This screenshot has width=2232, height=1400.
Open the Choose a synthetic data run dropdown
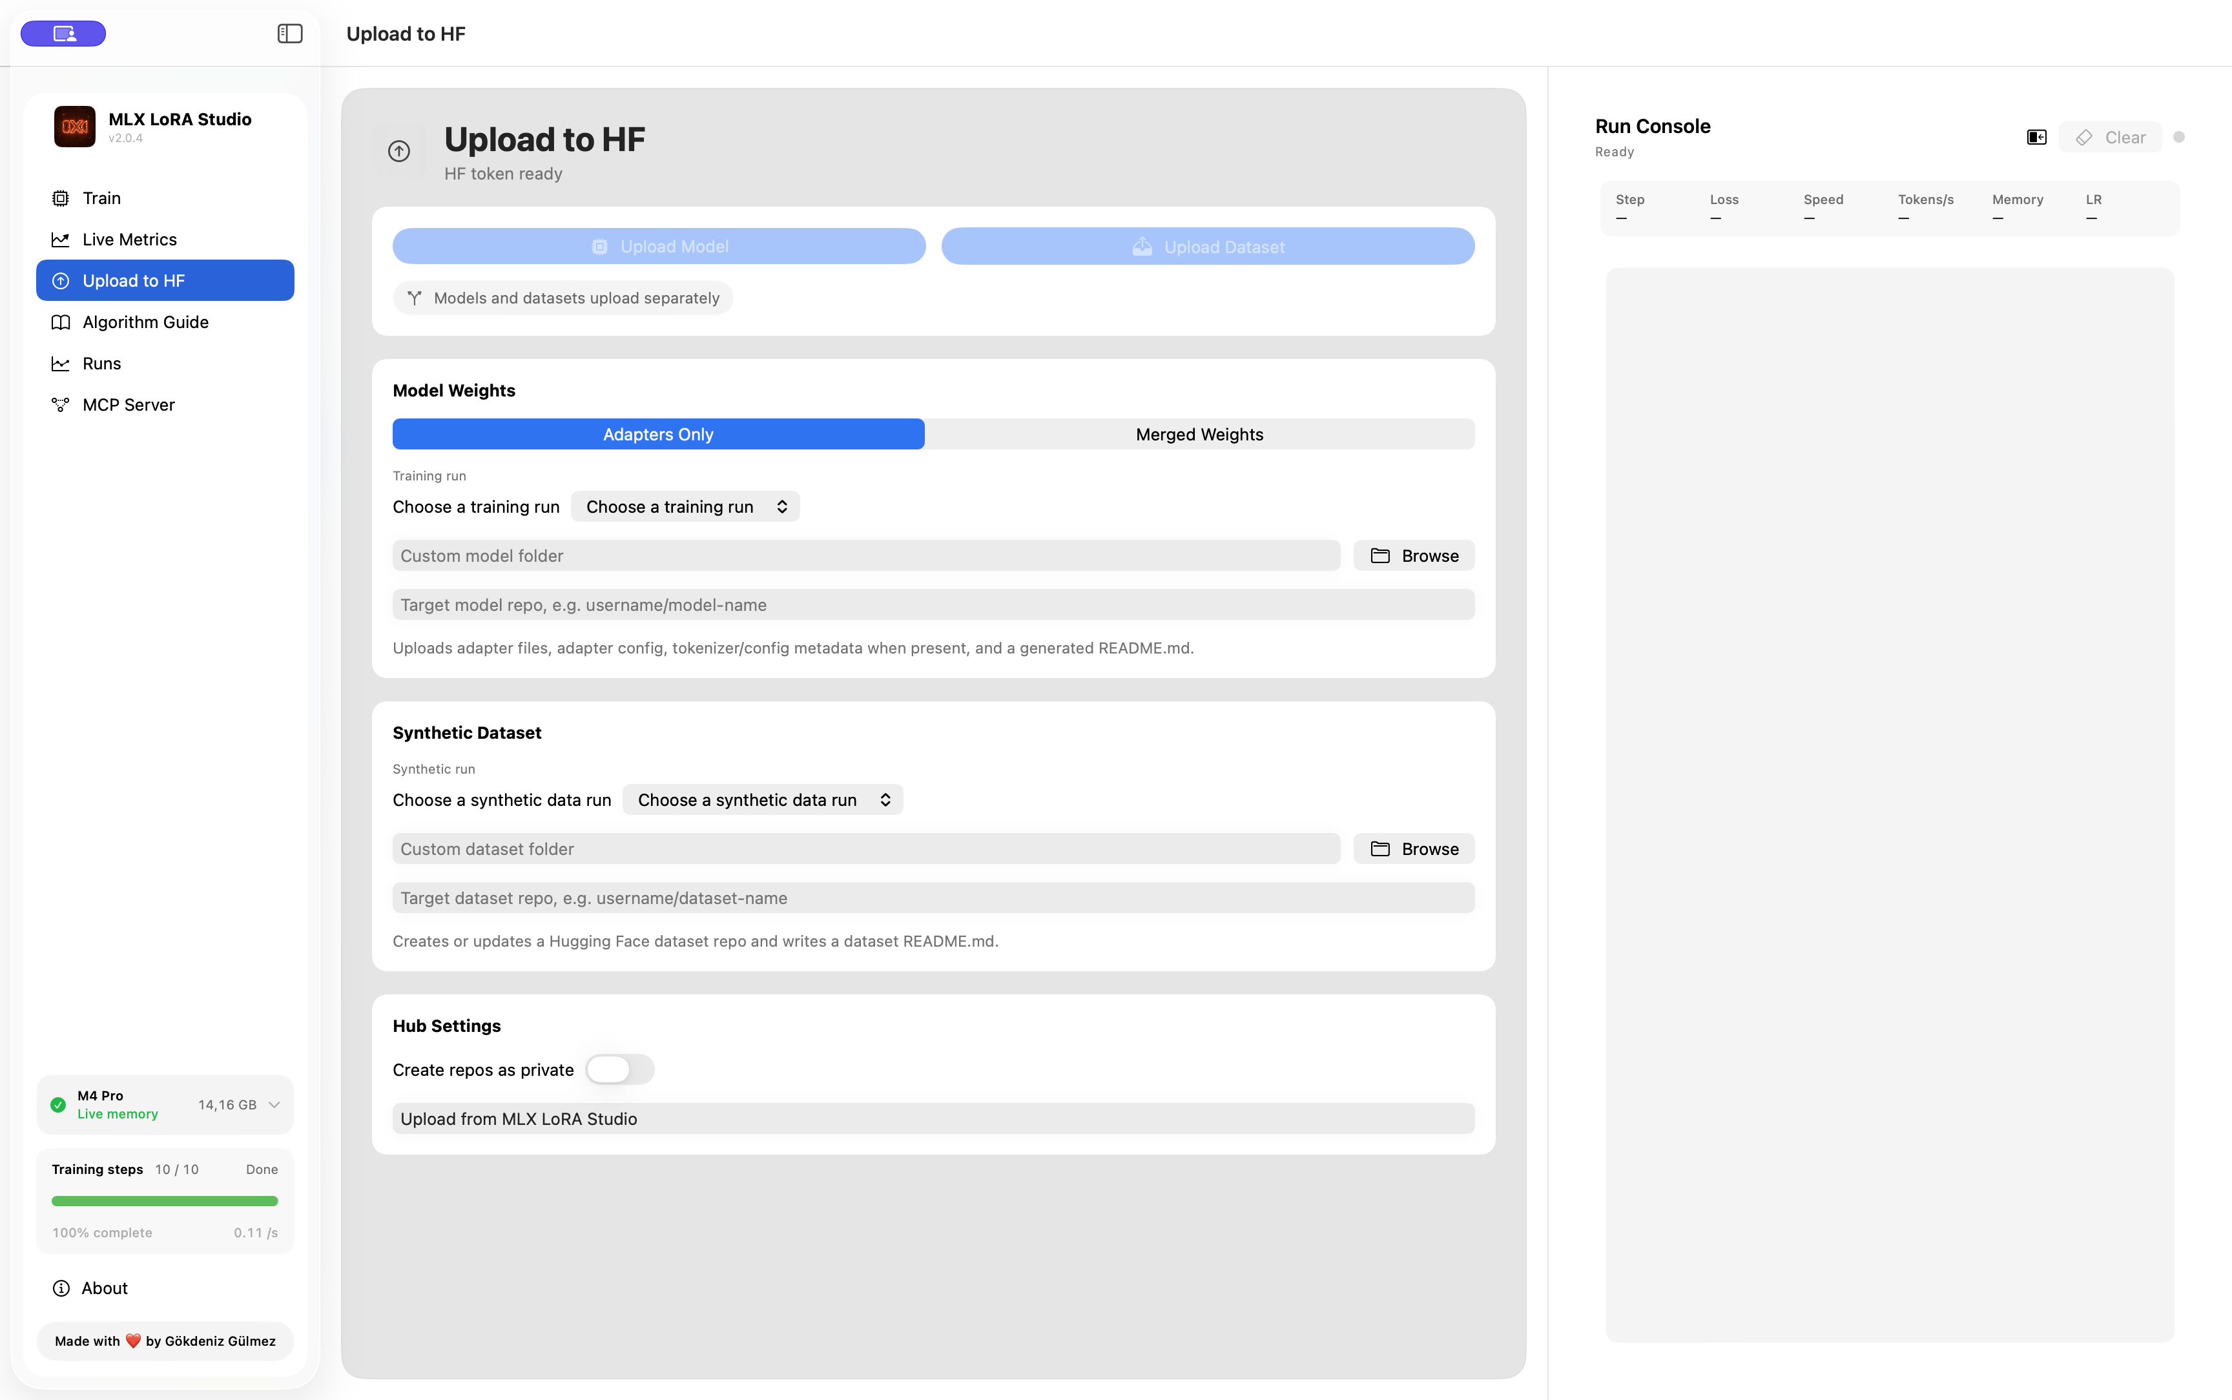(x=763, y=800)
